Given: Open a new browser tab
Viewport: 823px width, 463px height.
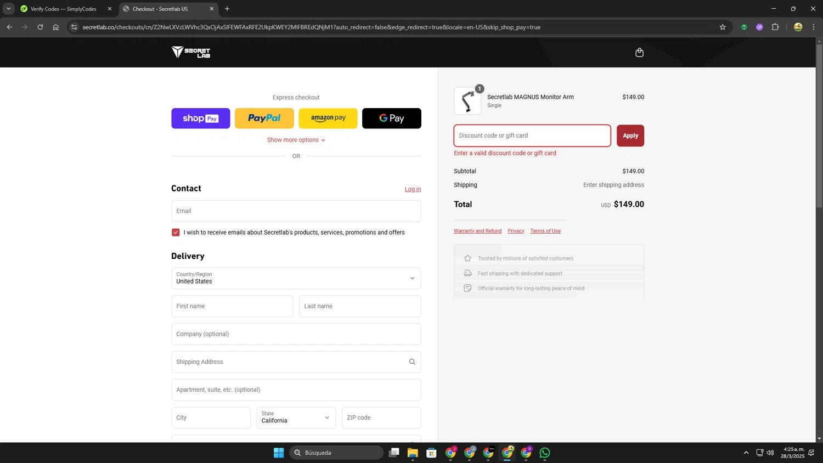Looking at the screenshot, I should point(227,9).
